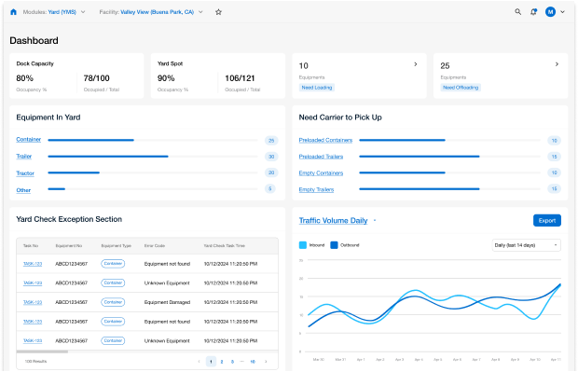Toggle the Outbound legend swatch
The width and height of the screenshot is (578, 372).
tap(334, 245)
